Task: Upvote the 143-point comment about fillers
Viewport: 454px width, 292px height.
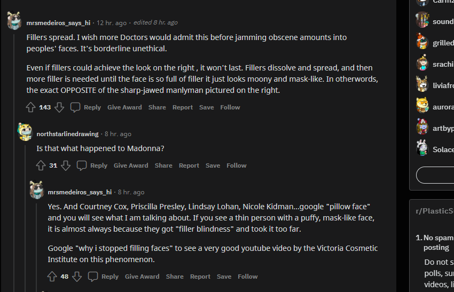Action: [30, 107]
